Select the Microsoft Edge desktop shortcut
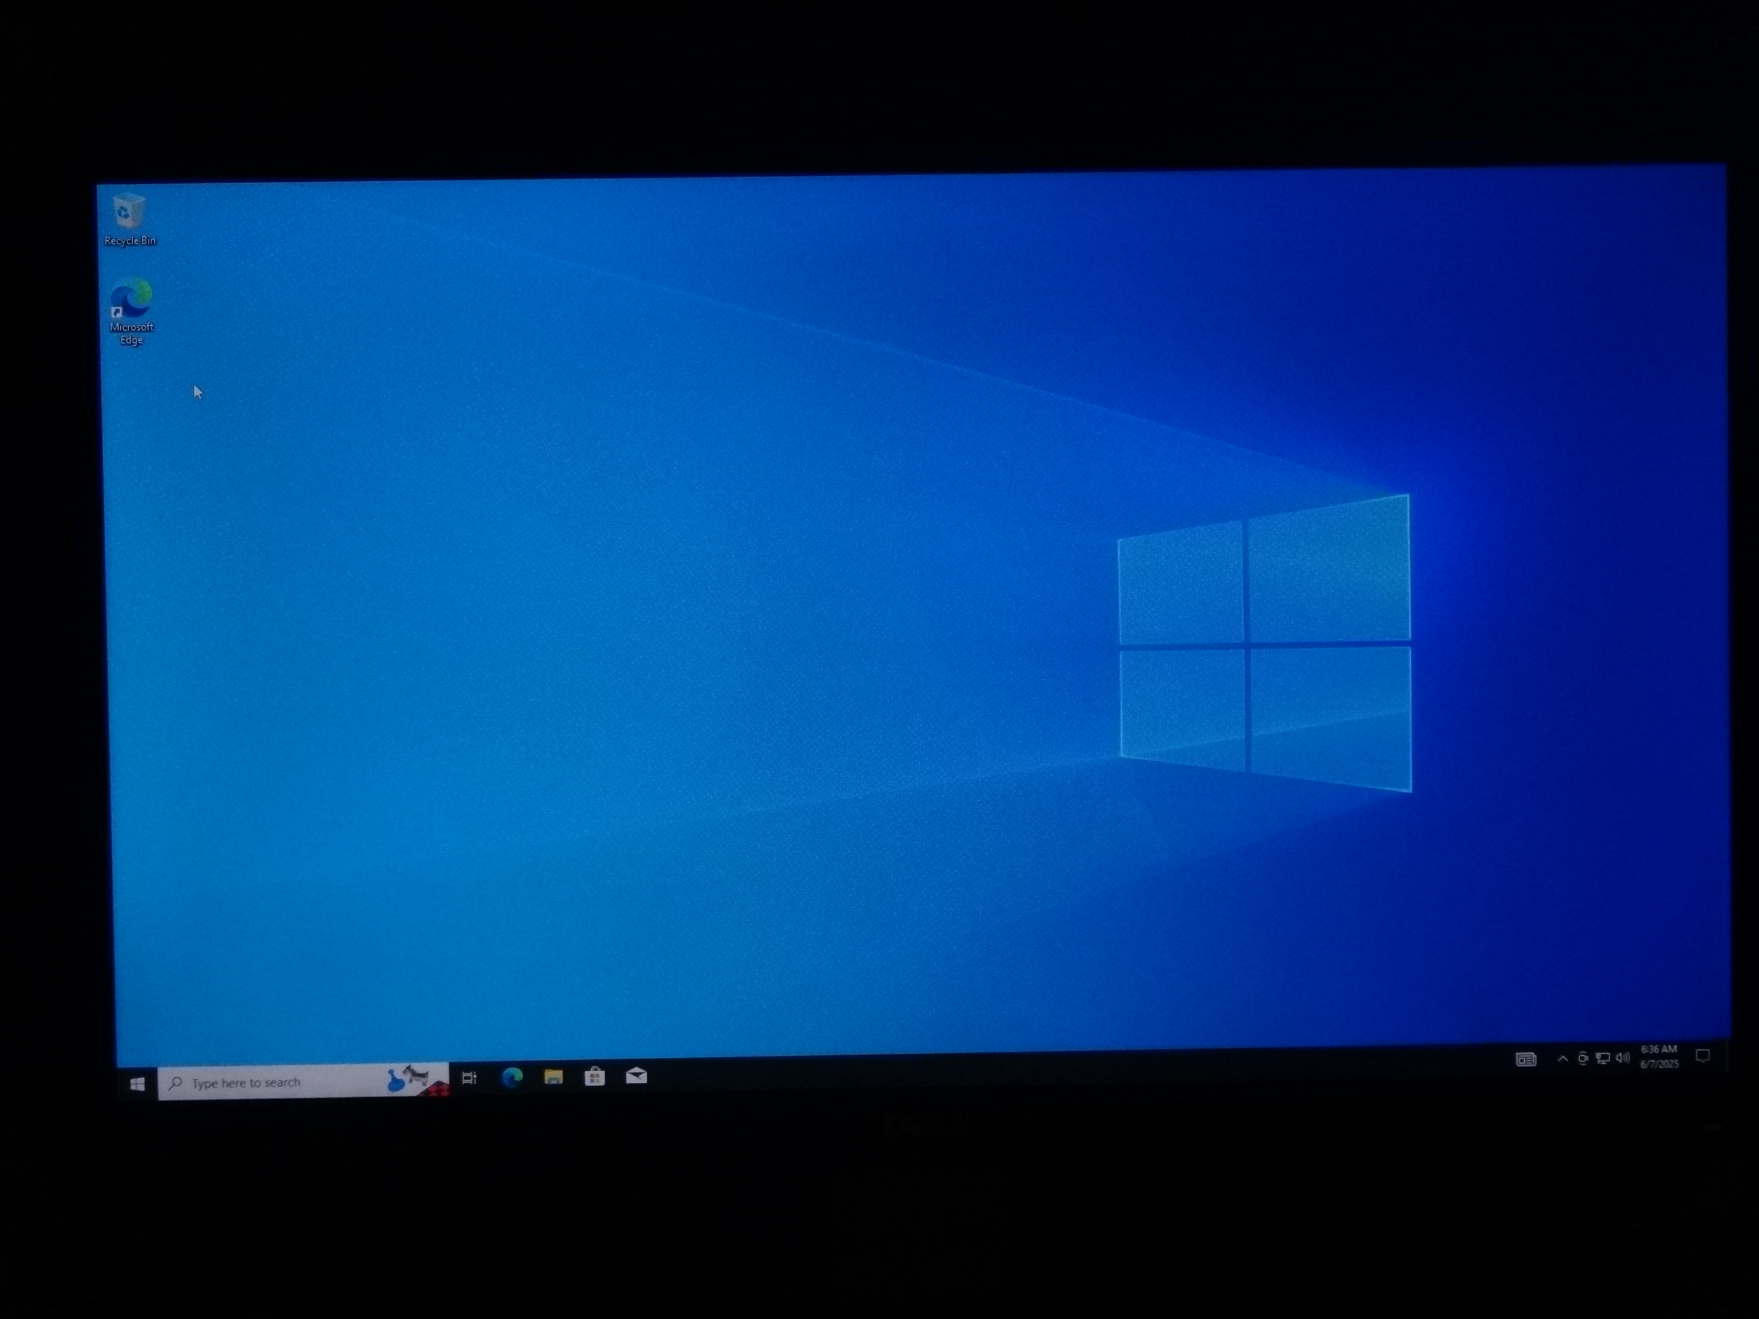The width and height of the screenshot is (1759, 1319). (x=131, y=311)
